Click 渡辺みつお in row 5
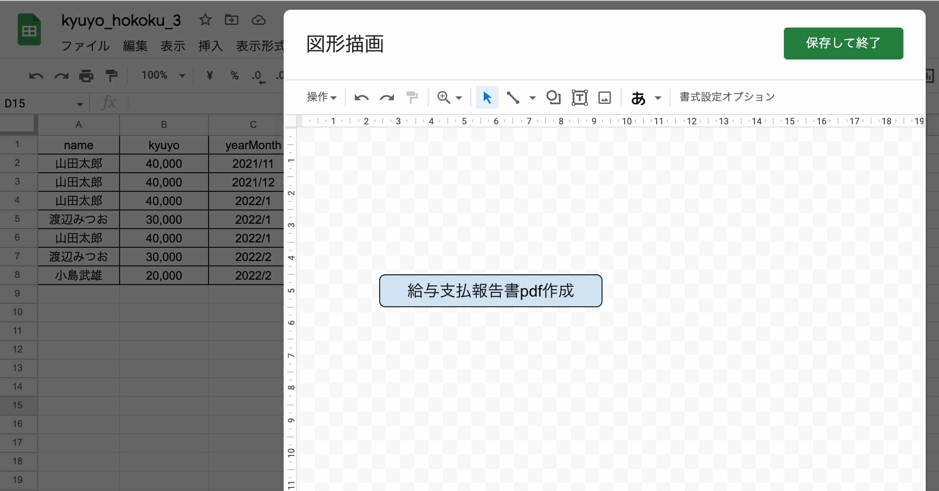The image size is (939, 491). pos(79,219)
